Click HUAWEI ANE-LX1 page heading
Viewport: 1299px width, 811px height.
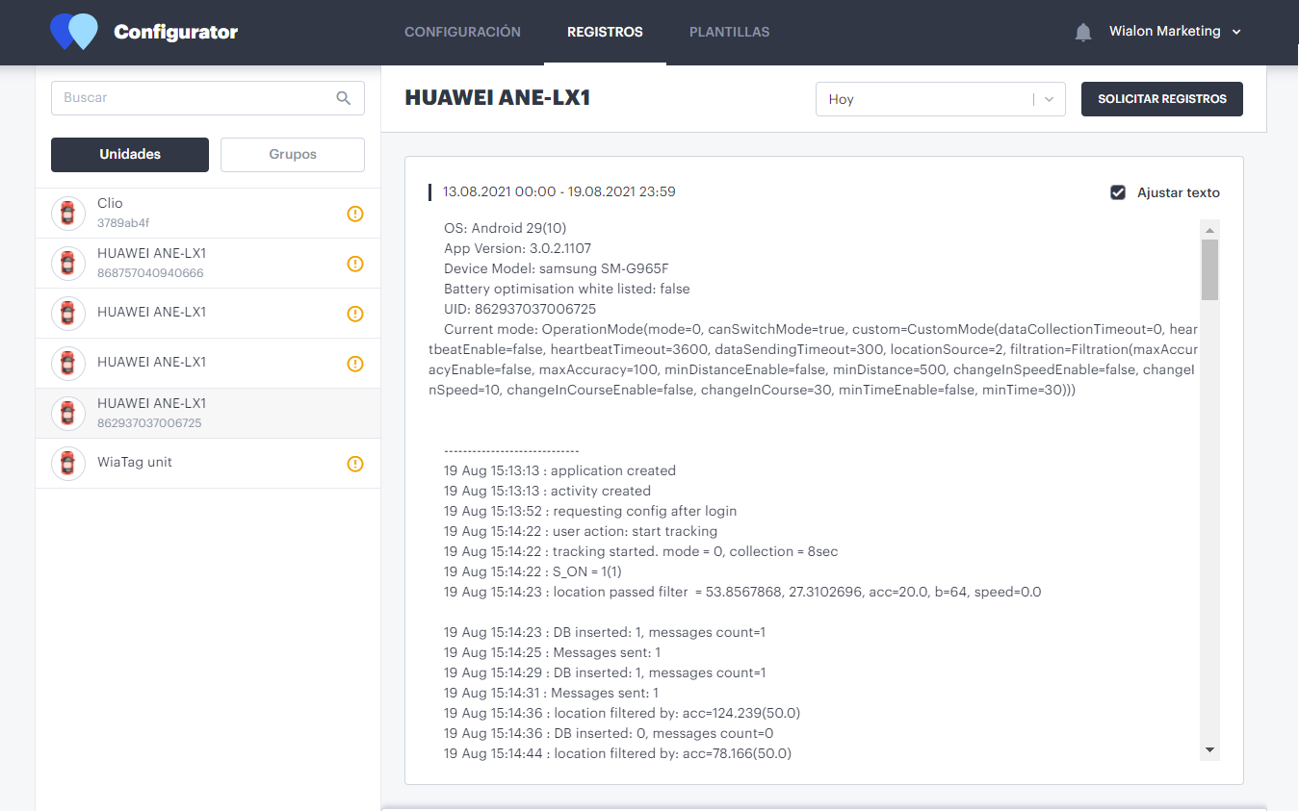[x=497, y=98]
